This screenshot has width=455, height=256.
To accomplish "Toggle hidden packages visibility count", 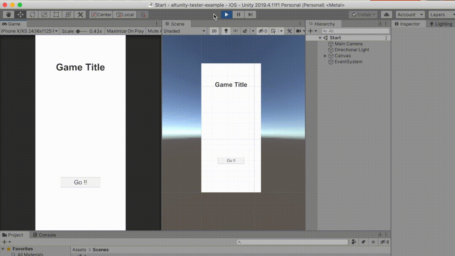I will click(385, 242).
